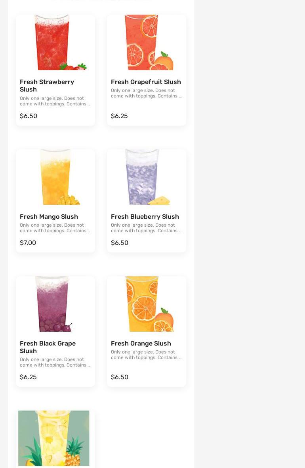Expand truncated description under Fresh Strawberry Slush

[55, 101]
